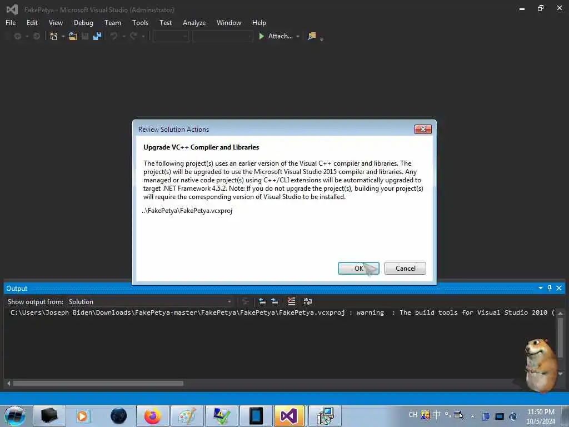The width and height of the screenshot is (569, 427).
Task: Open the dark globe browser icon on taskbar
Action: point(118,416)
